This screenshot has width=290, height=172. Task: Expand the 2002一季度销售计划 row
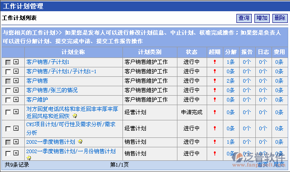(x=16, y=141)
